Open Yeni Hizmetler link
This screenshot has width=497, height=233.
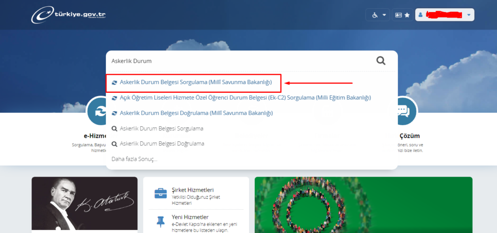click(x=190, y=217)
